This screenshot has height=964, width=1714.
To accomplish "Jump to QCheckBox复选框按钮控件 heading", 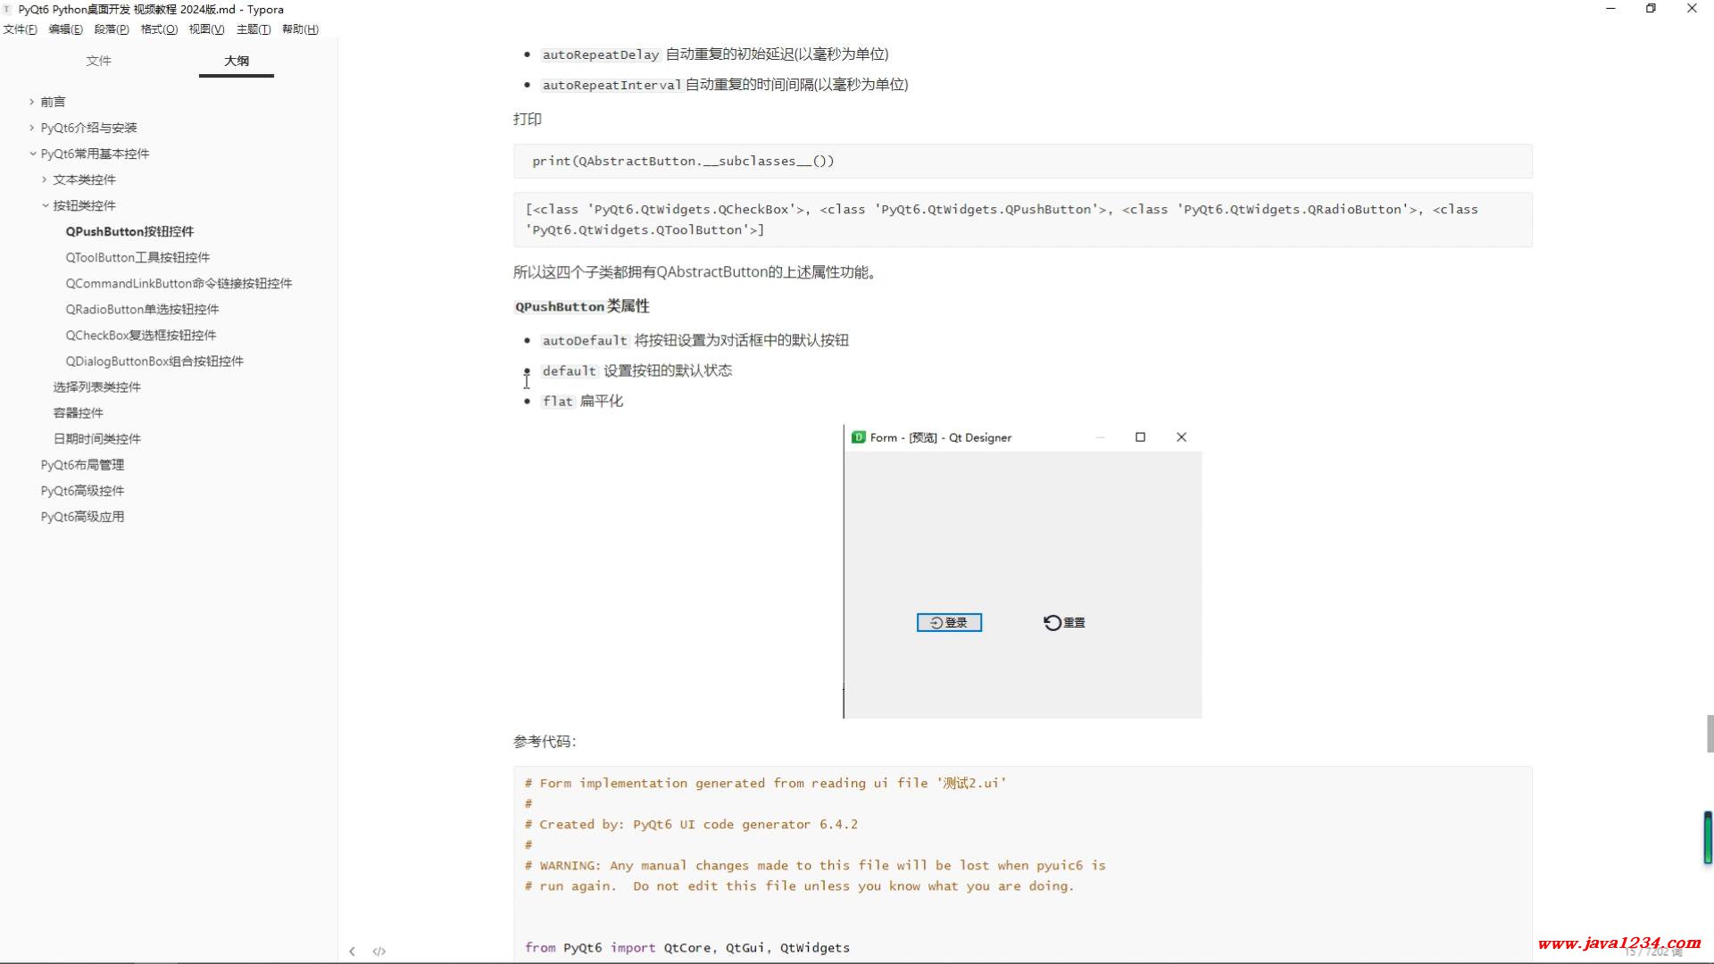I will click(141, 335).
